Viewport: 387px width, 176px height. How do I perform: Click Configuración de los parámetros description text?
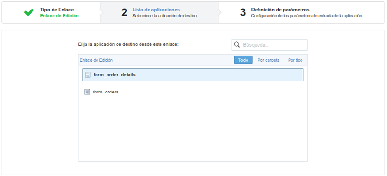[x=307, y=16]
